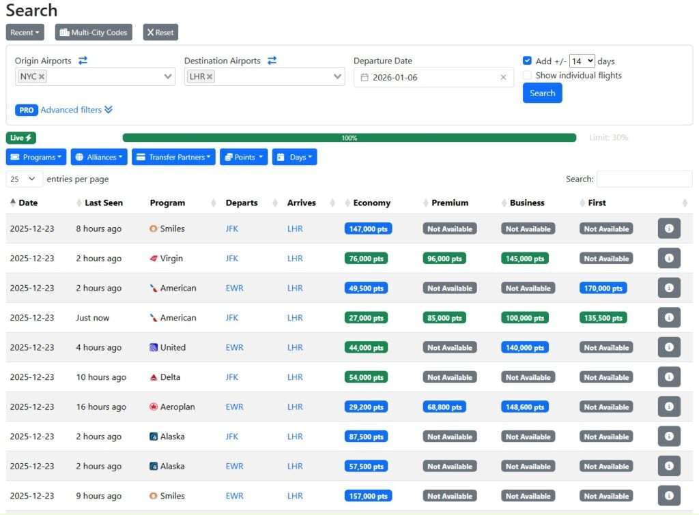Image resolution: width=699 pixels, height=515 pixels.
Task: Open the Points filter dropdown
Action: tap(244, 157)
